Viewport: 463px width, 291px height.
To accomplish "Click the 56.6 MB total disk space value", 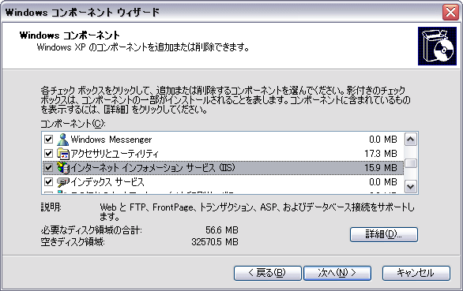I will click(222, 230).
